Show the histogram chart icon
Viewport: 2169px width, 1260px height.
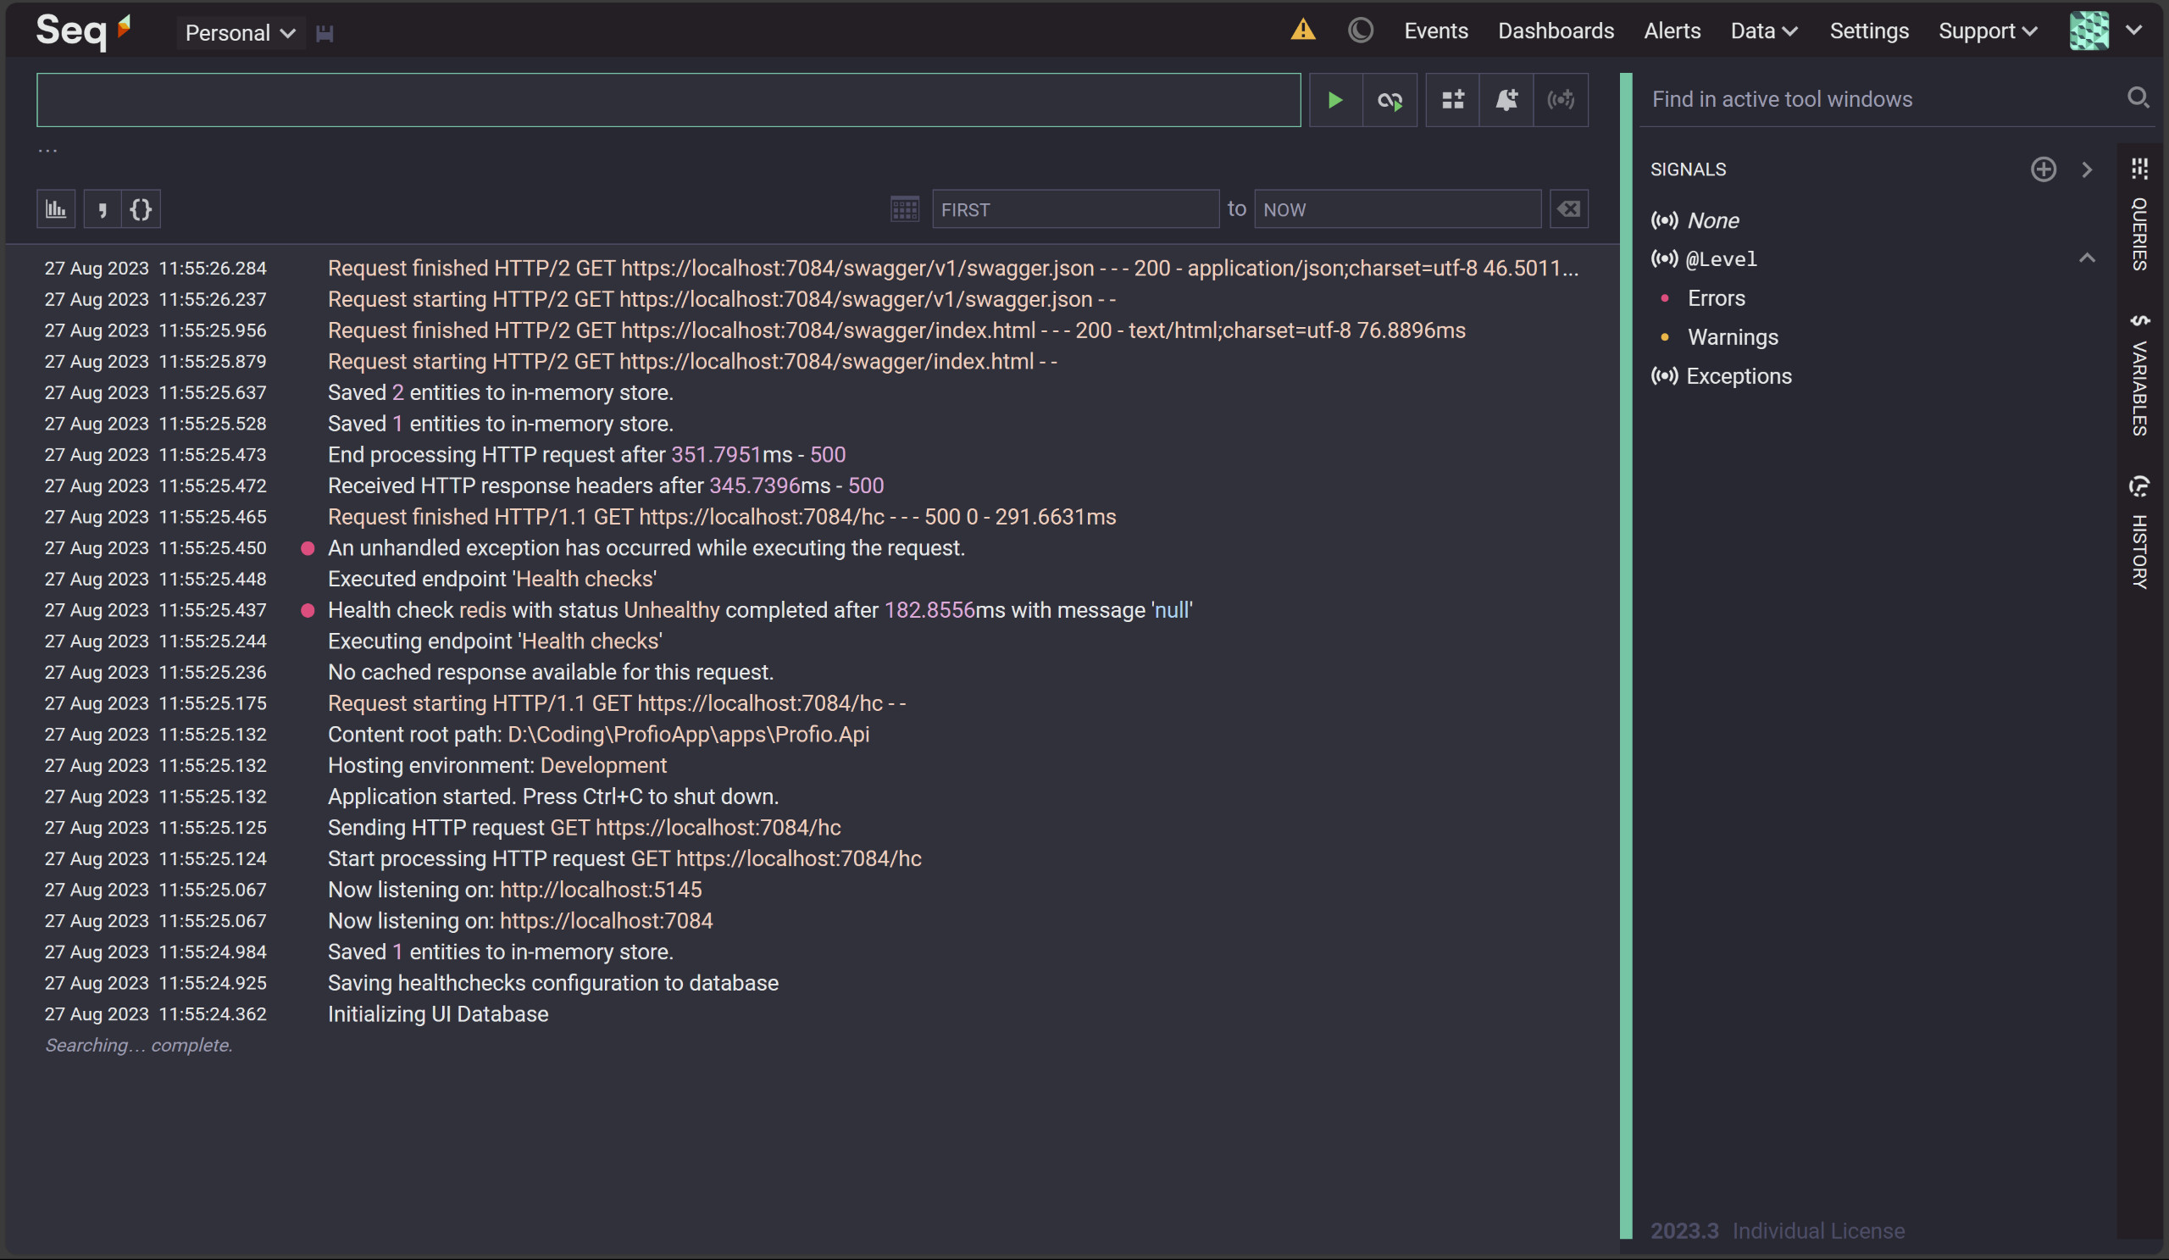click(x=56, y=209)
